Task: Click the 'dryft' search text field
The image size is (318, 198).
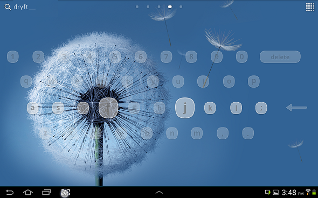Action: tap(24, 7)
